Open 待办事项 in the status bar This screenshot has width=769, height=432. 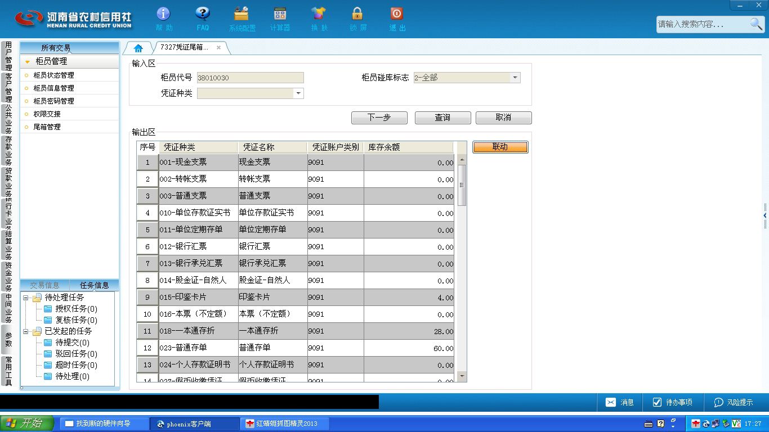(x=673, y=402)
